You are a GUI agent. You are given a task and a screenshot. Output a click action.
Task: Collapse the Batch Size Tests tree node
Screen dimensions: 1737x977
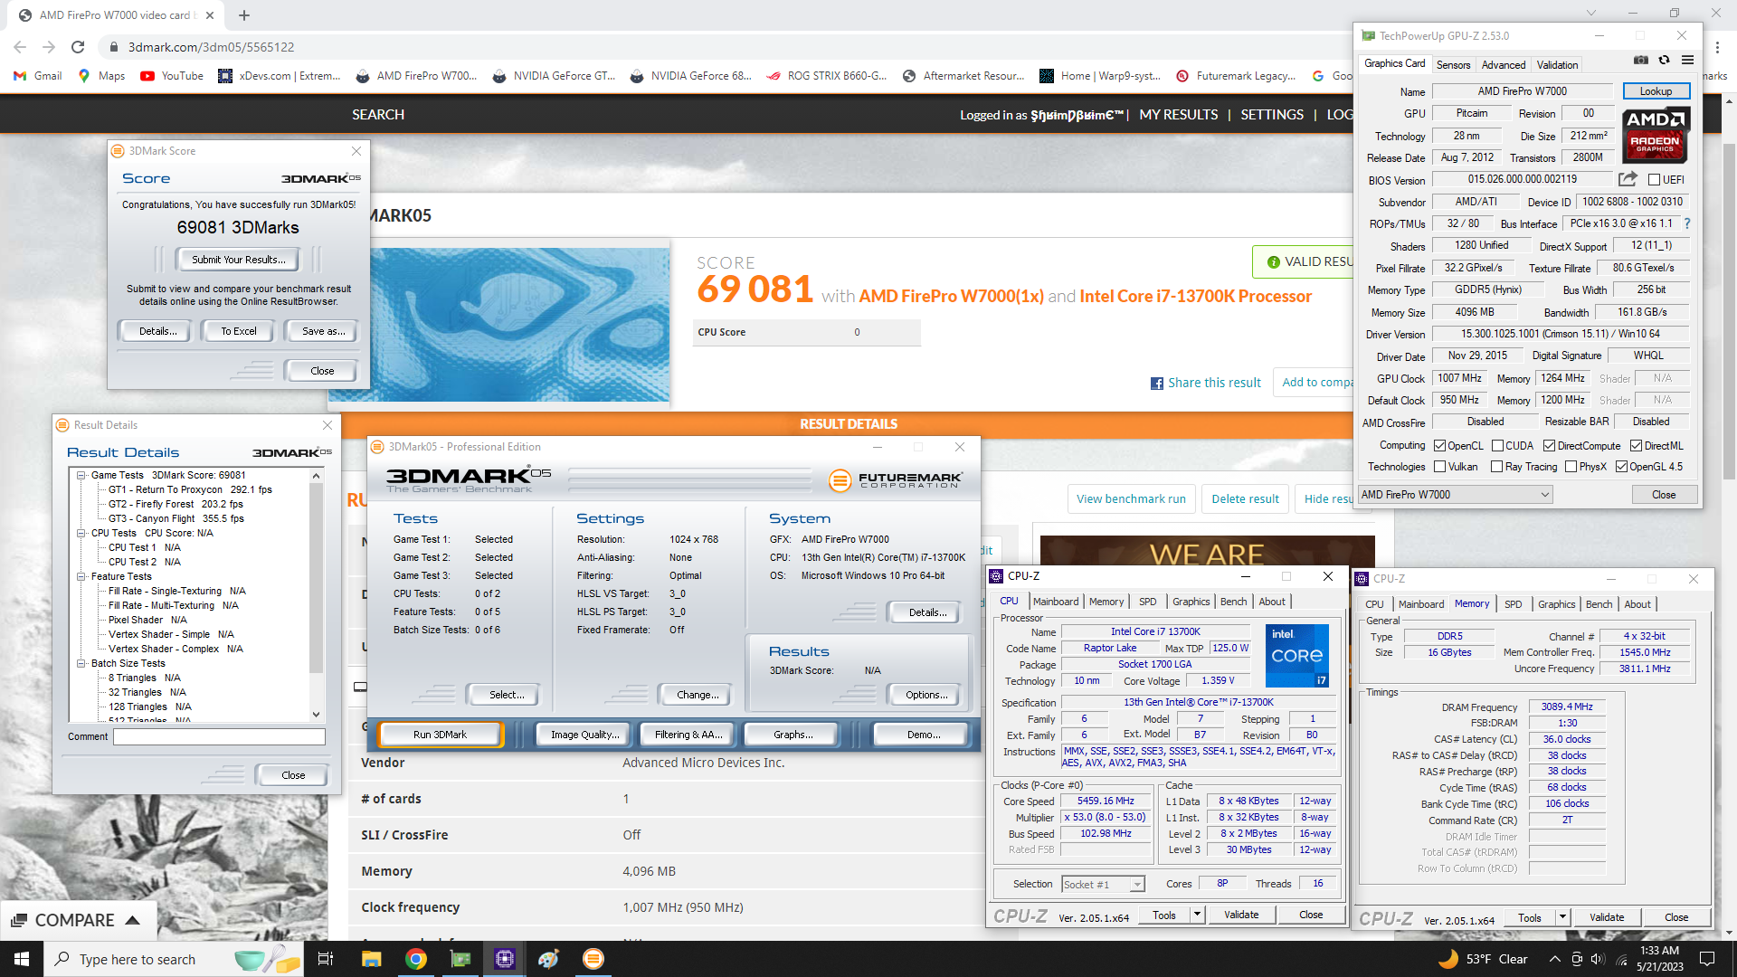click(x=81, y=663)
